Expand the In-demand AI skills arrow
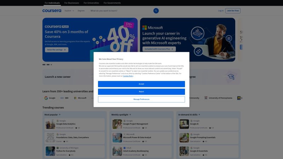 [199, 114]
